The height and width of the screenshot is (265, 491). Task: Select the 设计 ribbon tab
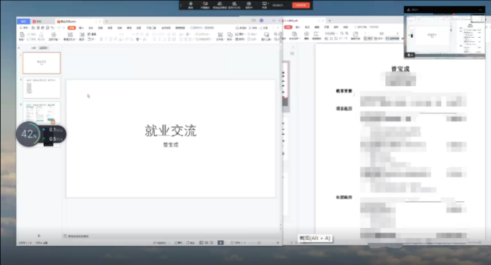(x=91, y=28)
